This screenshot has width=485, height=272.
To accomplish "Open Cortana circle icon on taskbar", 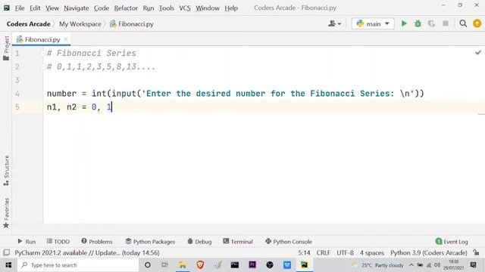I will tap(148, 265).
